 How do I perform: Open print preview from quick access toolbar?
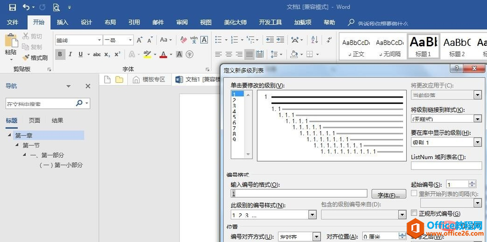click(56, 7)
